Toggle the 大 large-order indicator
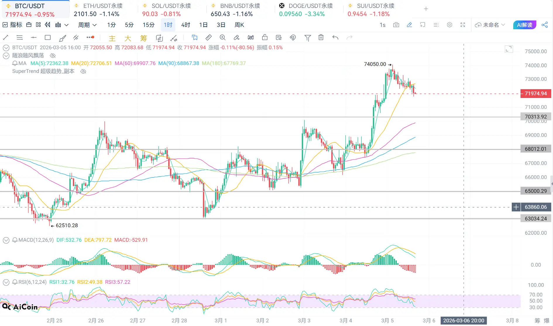Screen dimensions: 553x326 click(128, 38)
